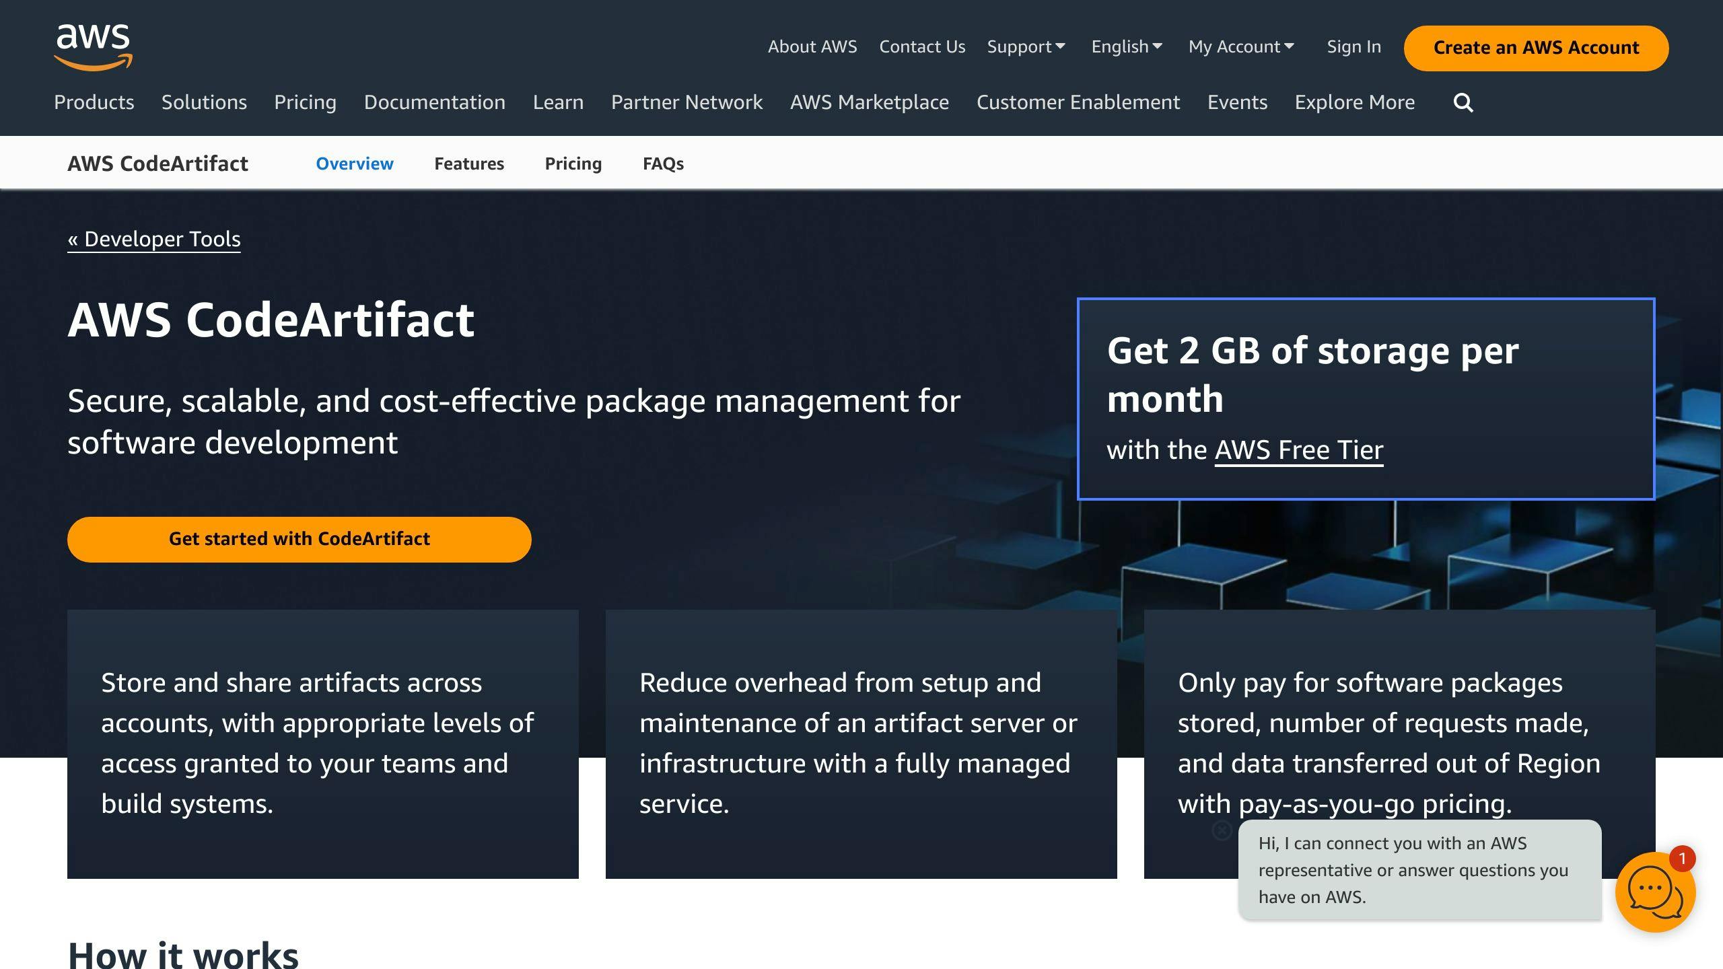Open the Learn menu

pyautogui.click(x=558, y=102)
